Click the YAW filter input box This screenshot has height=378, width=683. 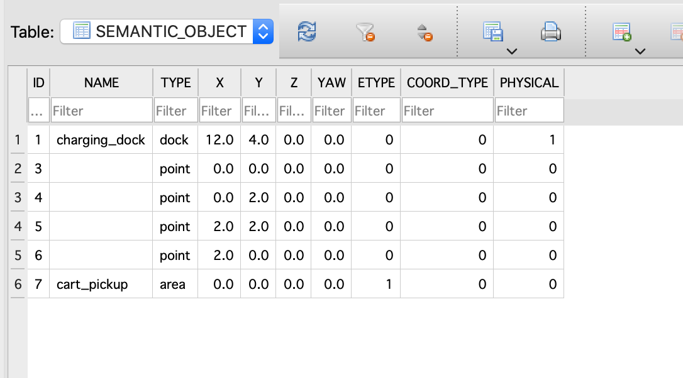(x=331, y=111)
